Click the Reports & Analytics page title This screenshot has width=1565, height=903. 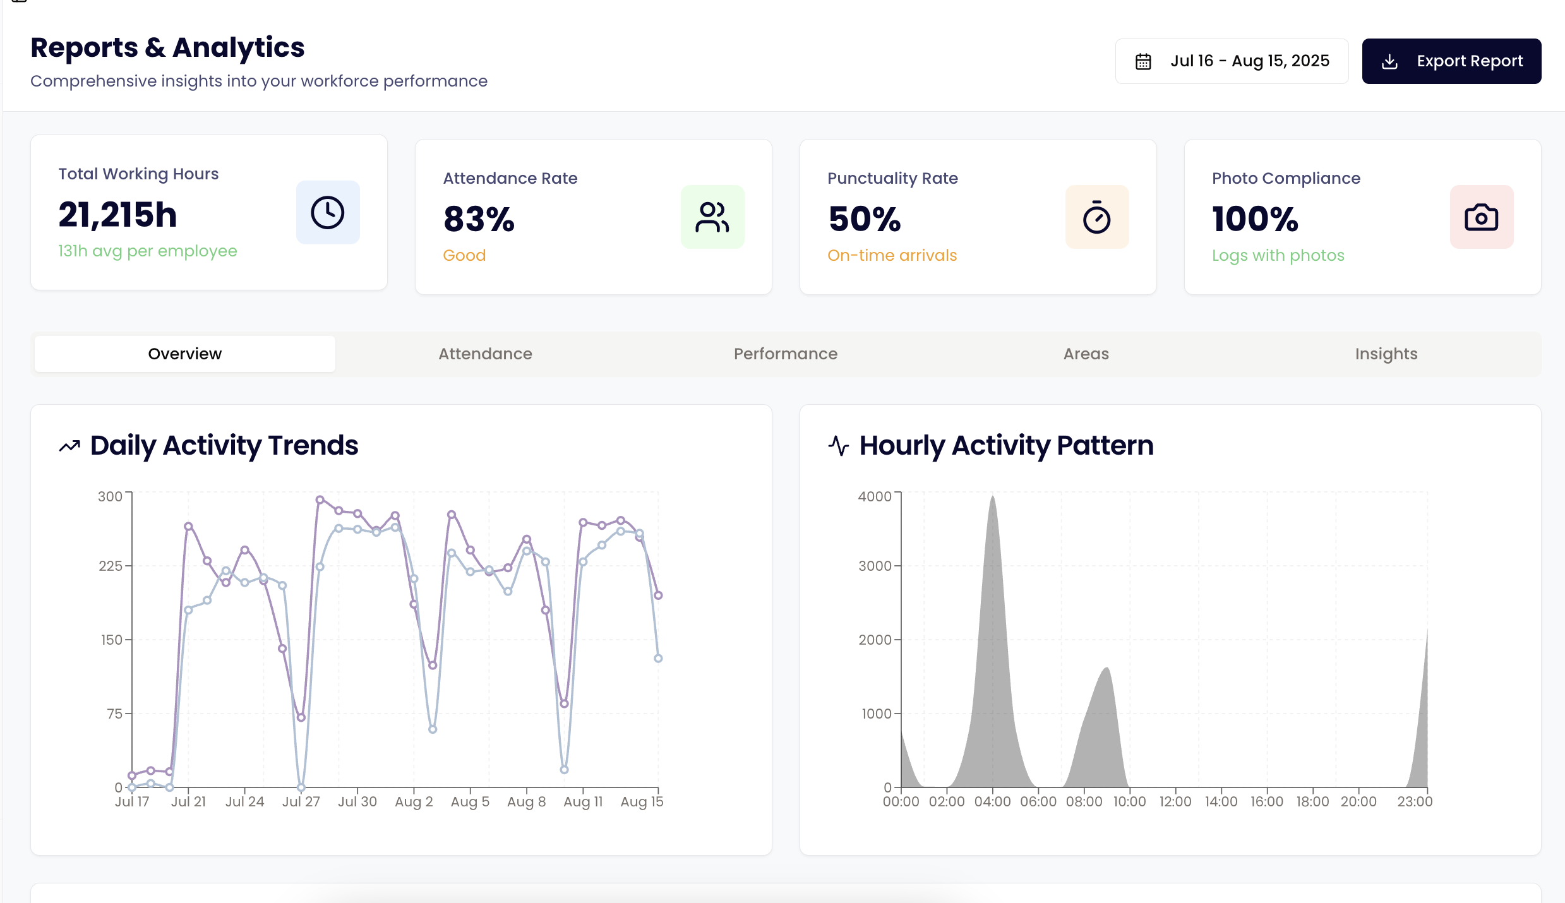(167, 47)
